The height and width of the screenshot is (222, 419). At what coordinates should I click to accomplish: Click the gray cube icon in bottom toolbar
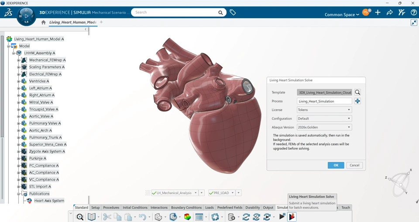pos(158,217)
